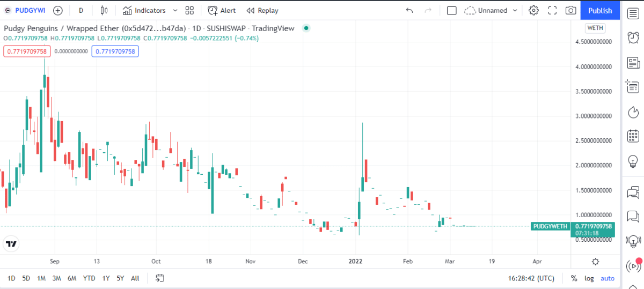This screenshot has width=644, height=289.
Task: Change the D interval selector
Action: [81, 10]
